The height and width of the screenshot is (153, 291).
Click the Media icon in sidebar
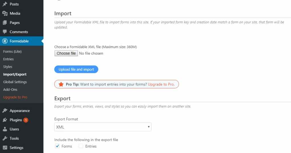tap(5, 13)
